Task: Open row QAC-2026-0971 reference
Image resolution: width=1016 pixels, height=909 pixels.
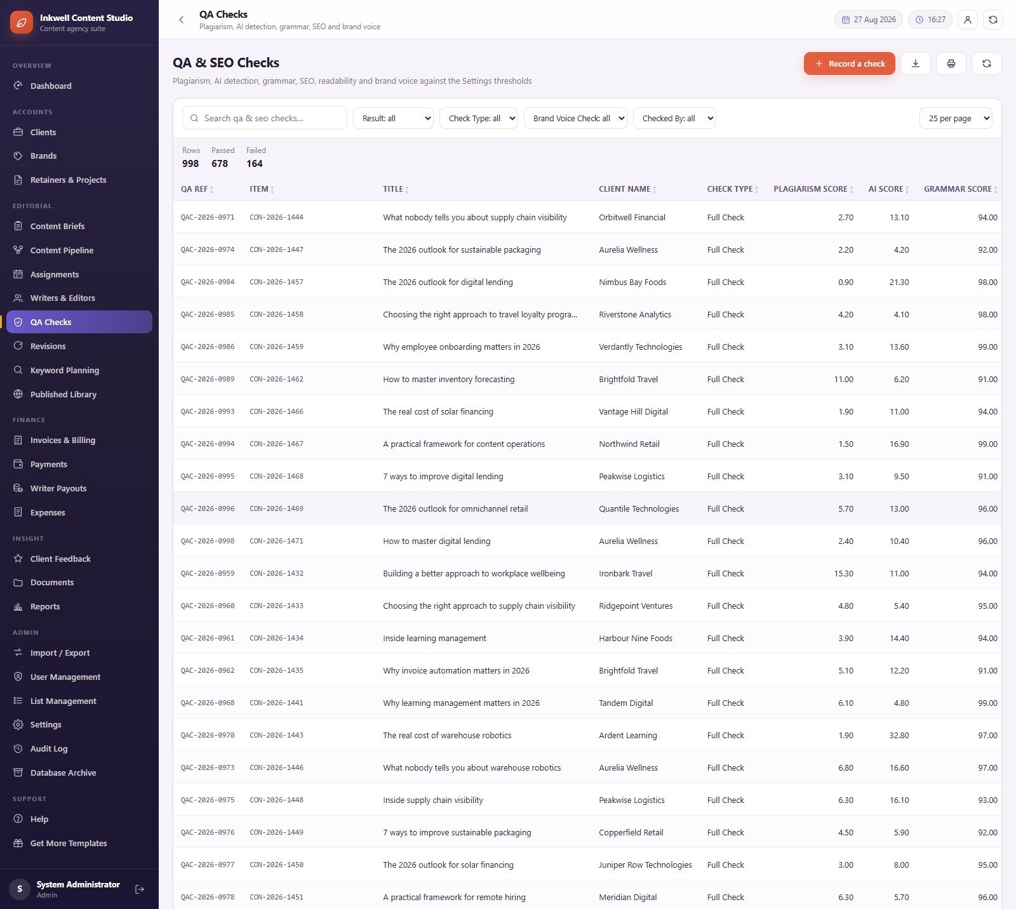Action: click(208, 217)
